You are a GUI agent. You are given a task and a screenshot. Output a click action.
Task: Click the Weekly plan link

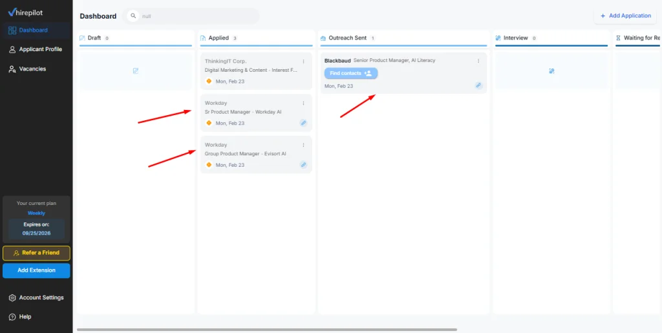click(x=36, y=213)
